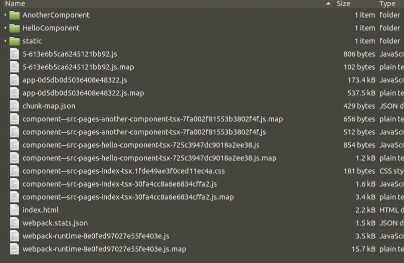Select component another-component-tsx .js file name

pyautogui.click(x=144, y=132)
